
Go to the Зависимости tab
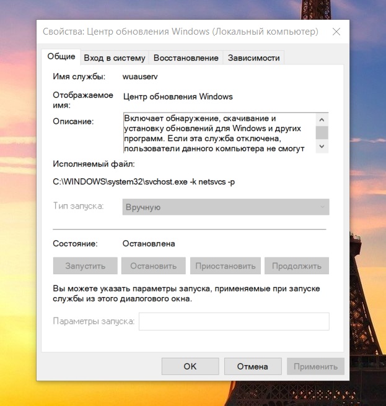click(x=253, y=58)
